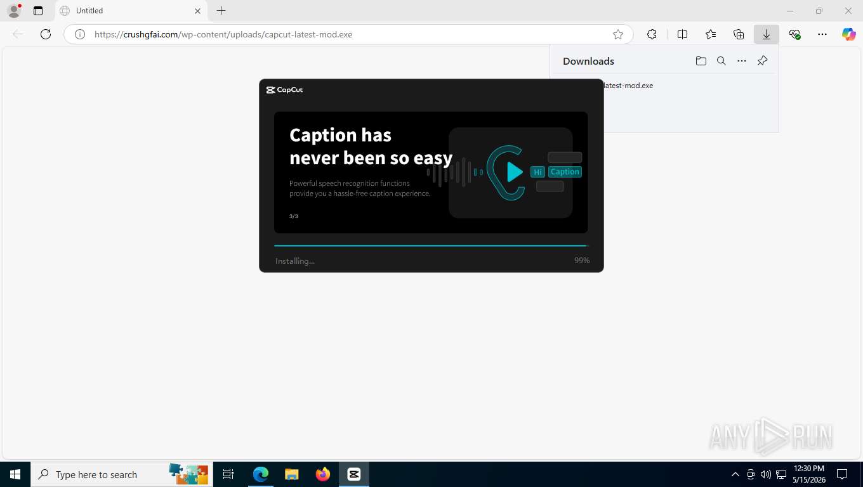
Task: Open Edge Settings and more menu
Action: pyautogui.click(x=822, y=34)
